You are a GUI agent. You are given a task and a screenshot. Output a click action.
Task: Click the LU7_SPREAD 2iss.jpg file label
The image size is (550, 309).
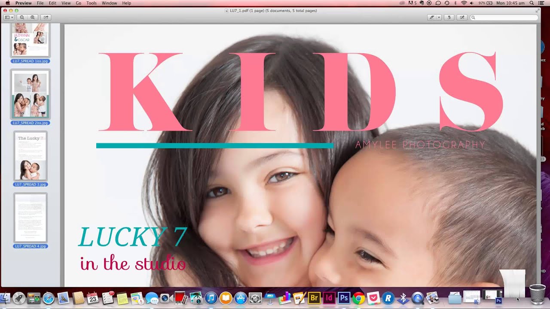click(x=30, y=123)
